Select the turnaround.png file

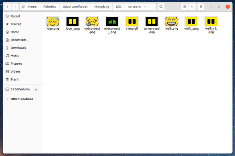point(152,22)
